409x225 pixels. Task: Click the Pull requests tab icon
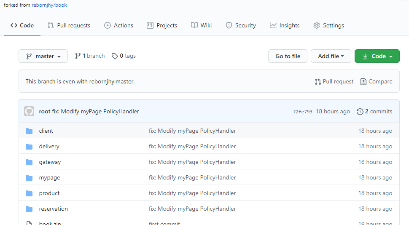pyautogui.click(x=51, y=25)
